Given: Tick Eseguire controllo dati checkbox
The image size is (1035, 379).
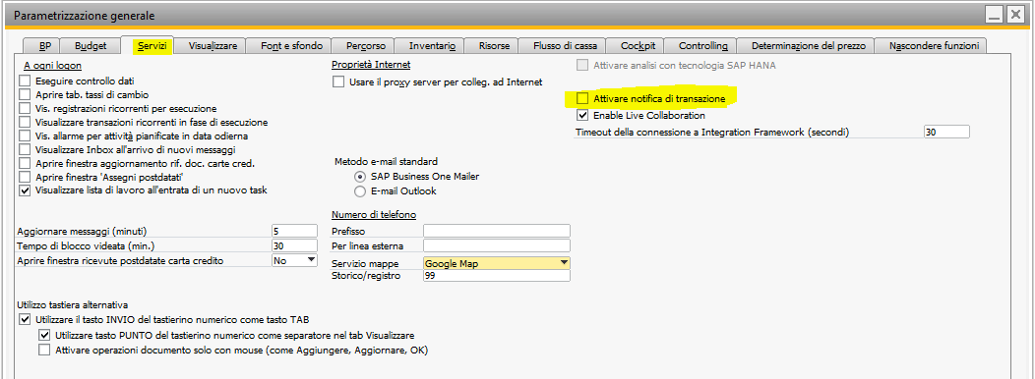Looking at the screenshot, I should [x=25, y=81].
